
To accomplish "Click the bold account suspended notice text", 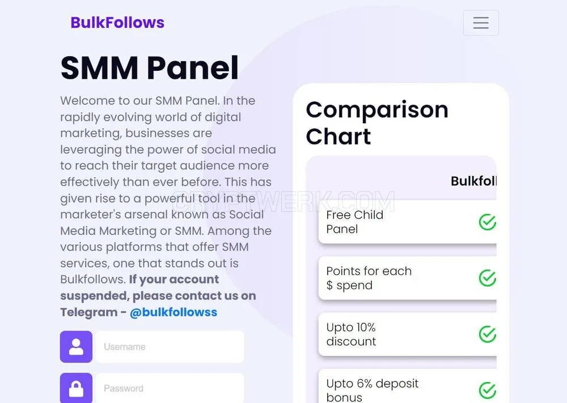I will [x=158, y=296].
